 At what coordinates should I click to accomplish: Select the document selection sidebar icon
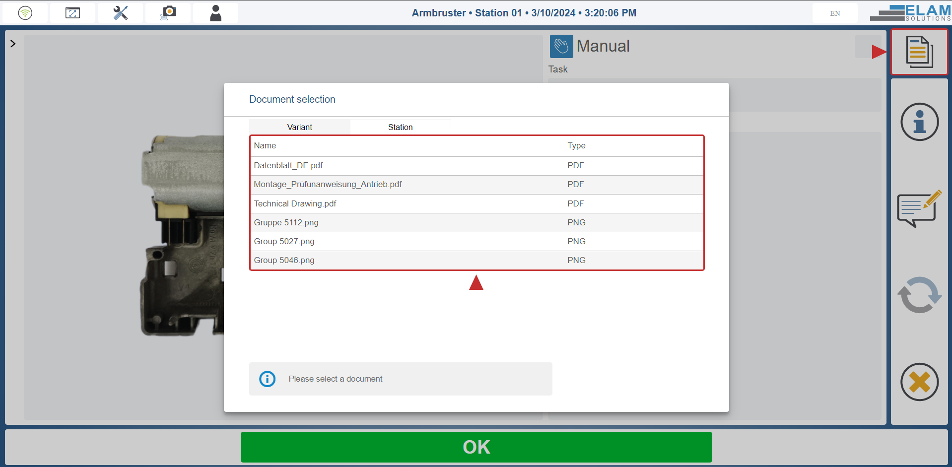[919, 52]
